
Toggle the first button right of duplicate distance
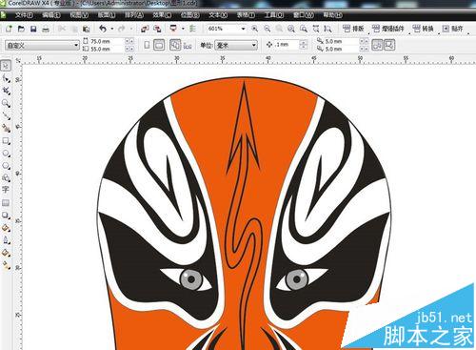click(377, 45)
